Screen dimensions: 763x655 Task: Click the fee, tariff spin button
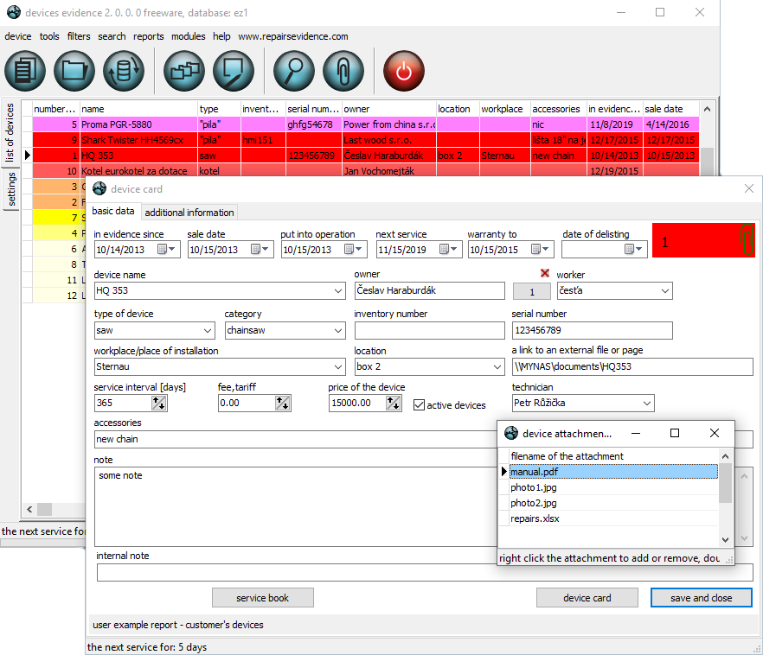coord(283,403)
